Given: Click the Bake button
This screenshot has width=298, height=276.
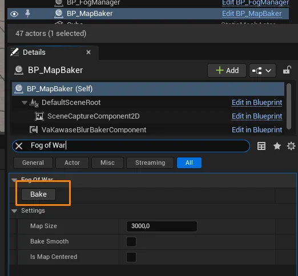Looking at the screenshot, I should (x=39, y=194).
